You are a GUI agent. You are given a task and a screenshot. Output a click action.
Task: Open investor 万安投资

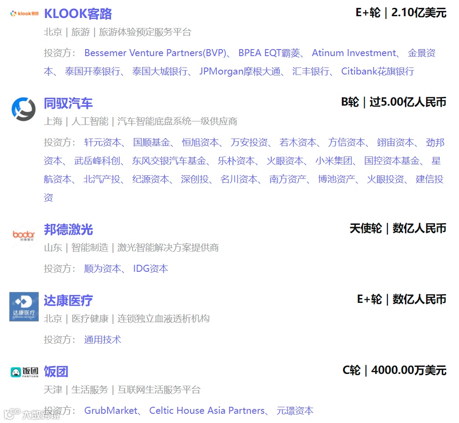(x=249, y=142)
